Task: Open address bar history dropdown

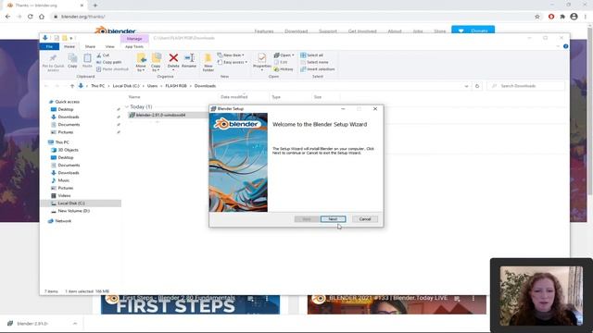Action: point(466,86)
